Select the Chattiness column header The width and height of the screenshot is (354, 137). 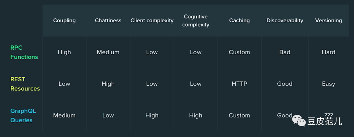(108, 20)
